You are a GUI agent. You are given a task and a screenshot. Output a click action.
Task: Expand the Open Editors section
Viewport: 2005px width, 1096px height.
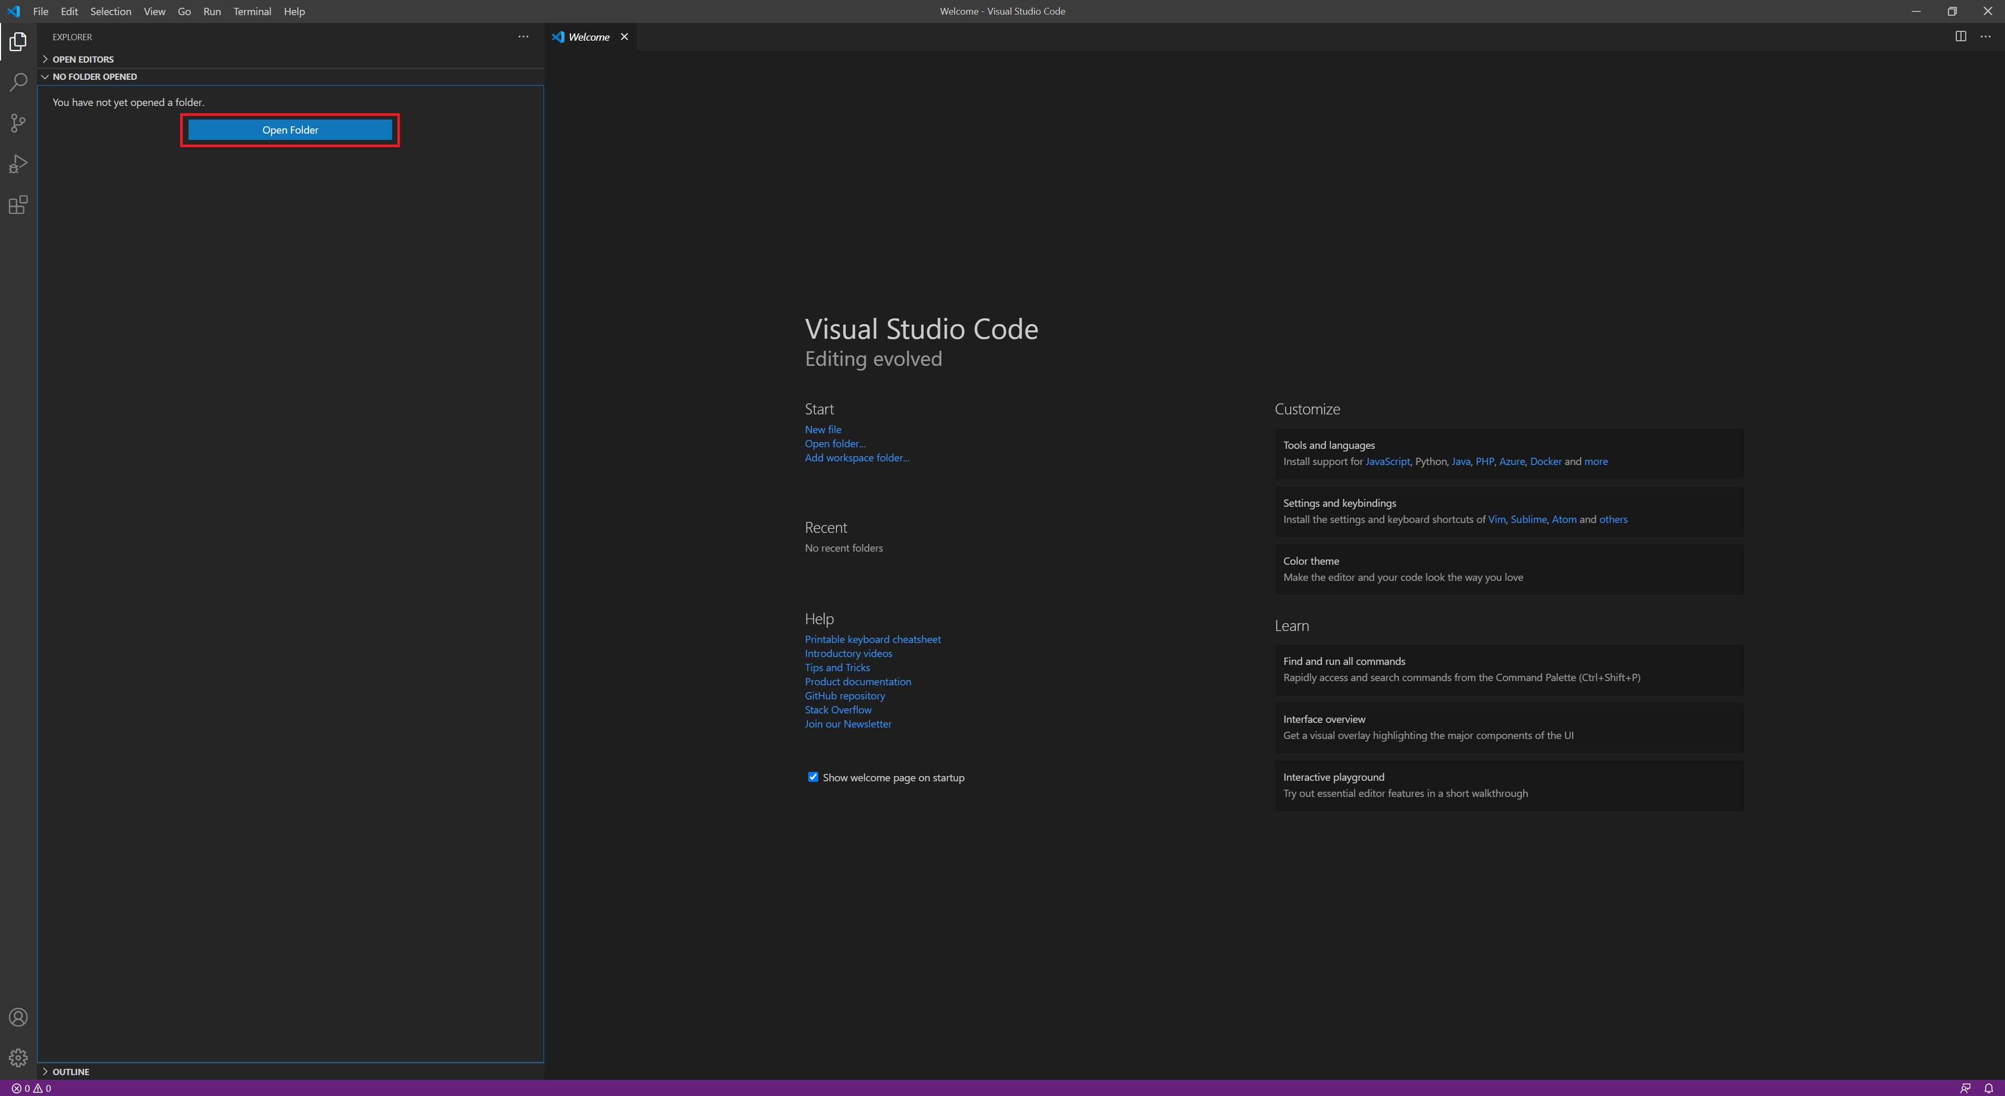(82, 59)
